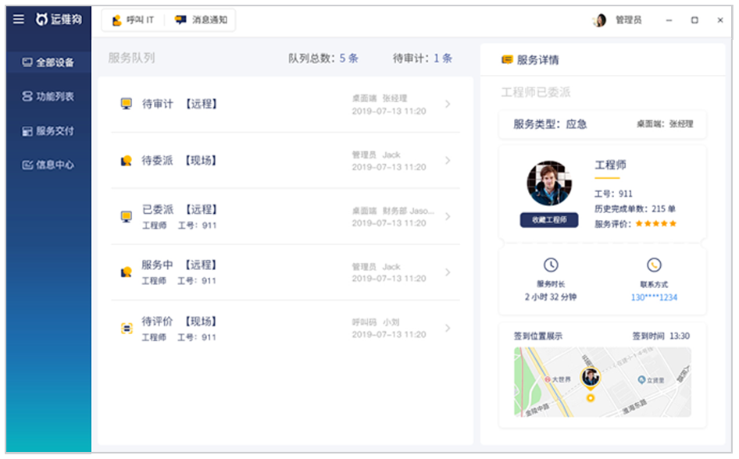Click the 服务时长 clock icon
This screenshot has height=459, width=739.
551,265
